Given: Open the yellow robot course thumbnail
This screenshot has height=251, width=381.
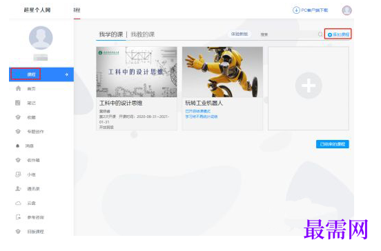Looking at the screenshot, I should (x=222, y=72).
